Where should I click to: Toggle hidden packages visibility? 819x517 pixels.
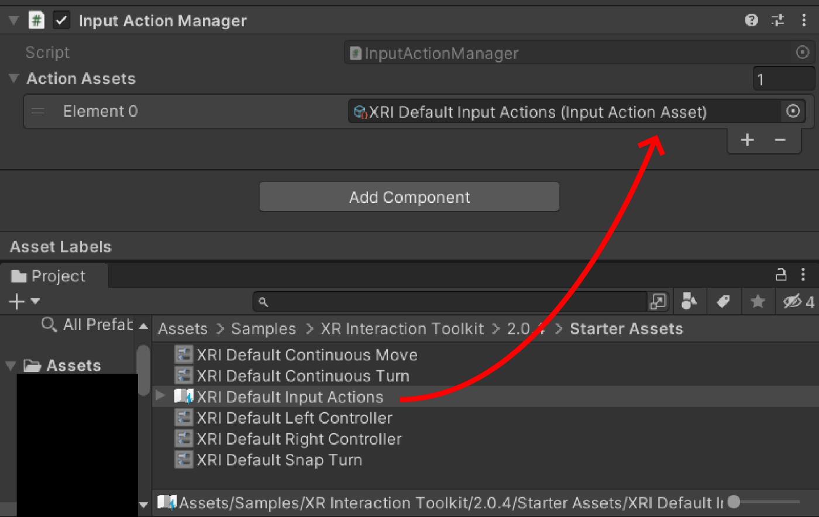click(x=799, y=302)
